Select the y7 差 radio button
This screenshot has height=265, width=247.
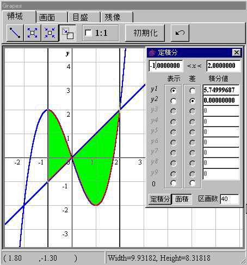coord(193,153)
